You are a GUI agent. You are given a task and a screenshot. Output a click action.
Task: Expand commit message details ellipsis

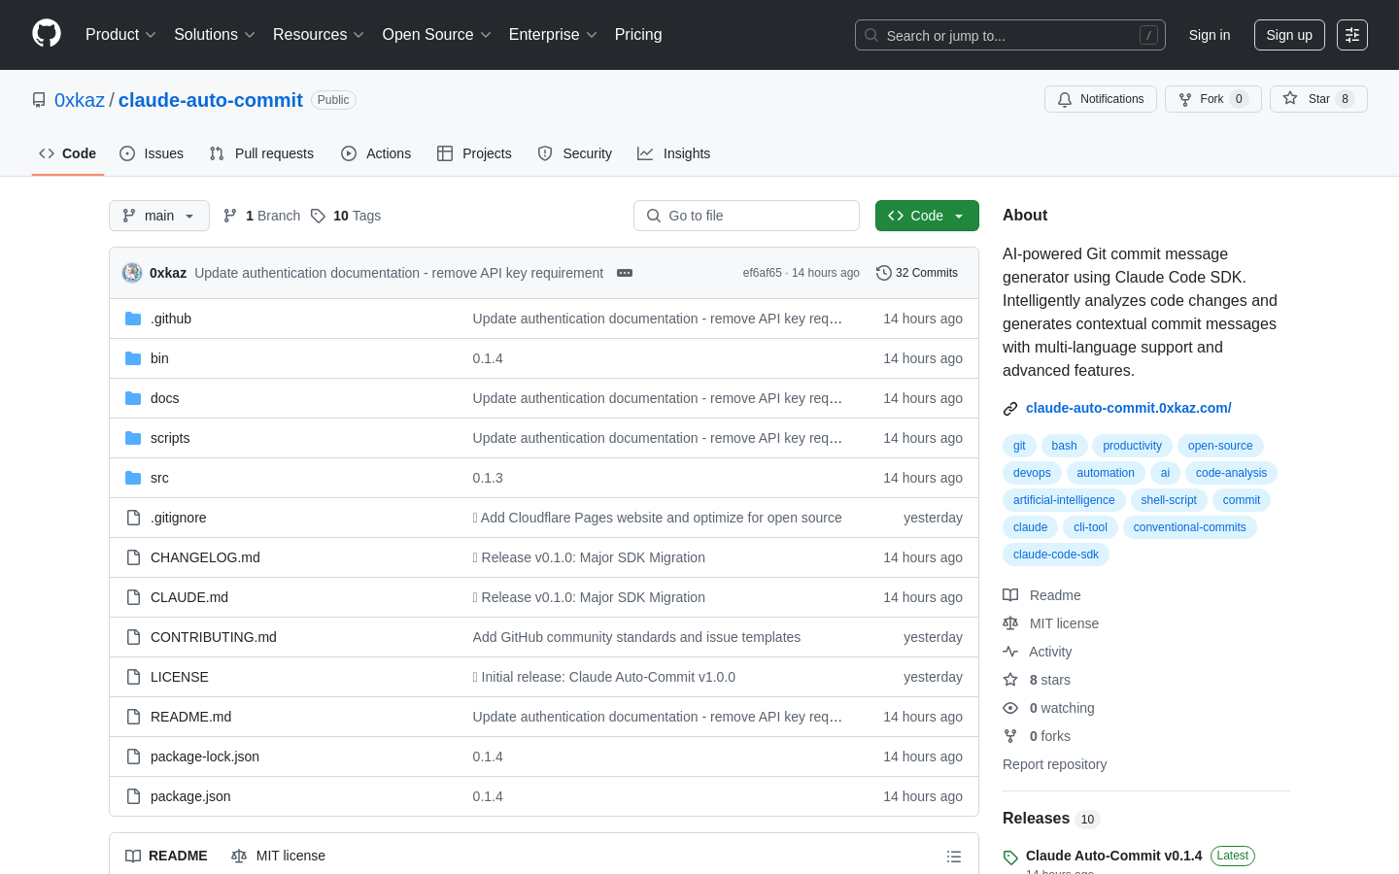coord(625,273)
